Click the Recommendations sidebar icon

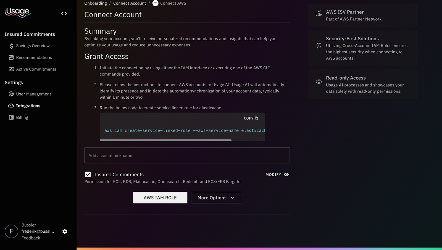[11, 57]
